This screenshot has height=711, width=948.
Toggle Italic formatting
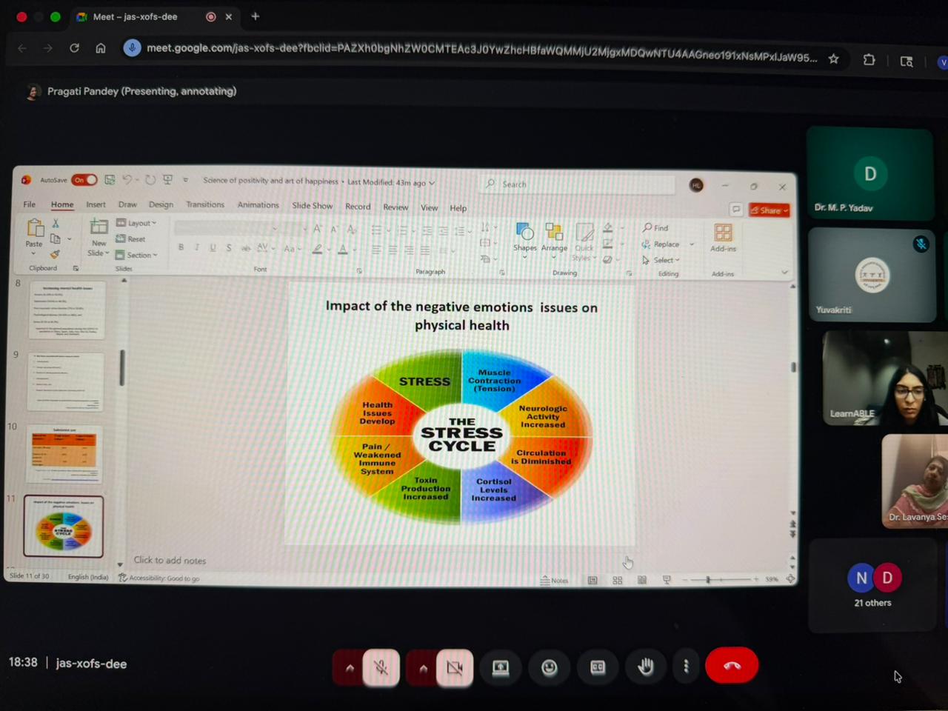(197, 247)
